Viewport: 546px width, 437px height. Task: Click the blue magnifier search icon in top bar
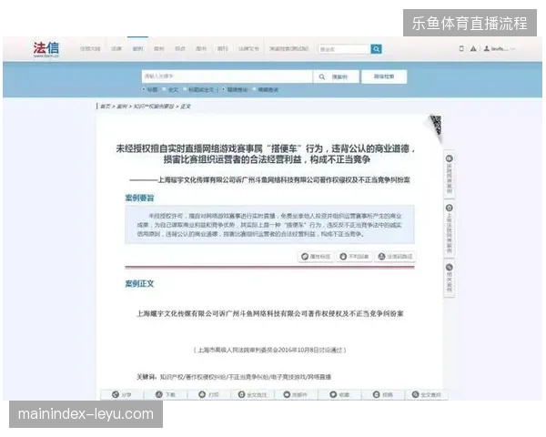[376, 49]
